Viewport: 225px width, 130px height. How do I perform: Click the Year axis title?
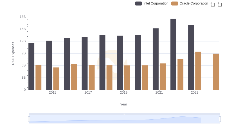pyautogui.click(x=123, y=104)
